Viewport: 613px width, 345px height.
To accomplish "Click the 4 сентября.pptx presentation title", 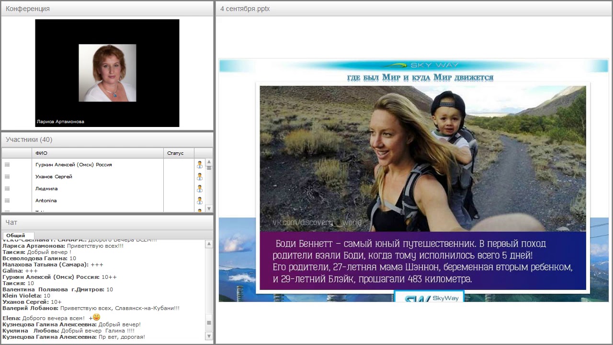I will (245, 9).
